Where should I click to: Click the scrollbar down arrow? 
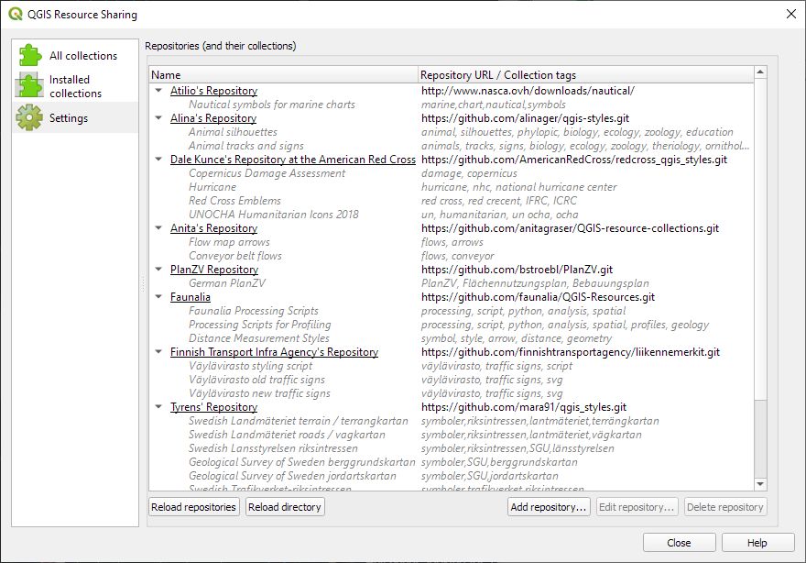click(x=760, y=484)
